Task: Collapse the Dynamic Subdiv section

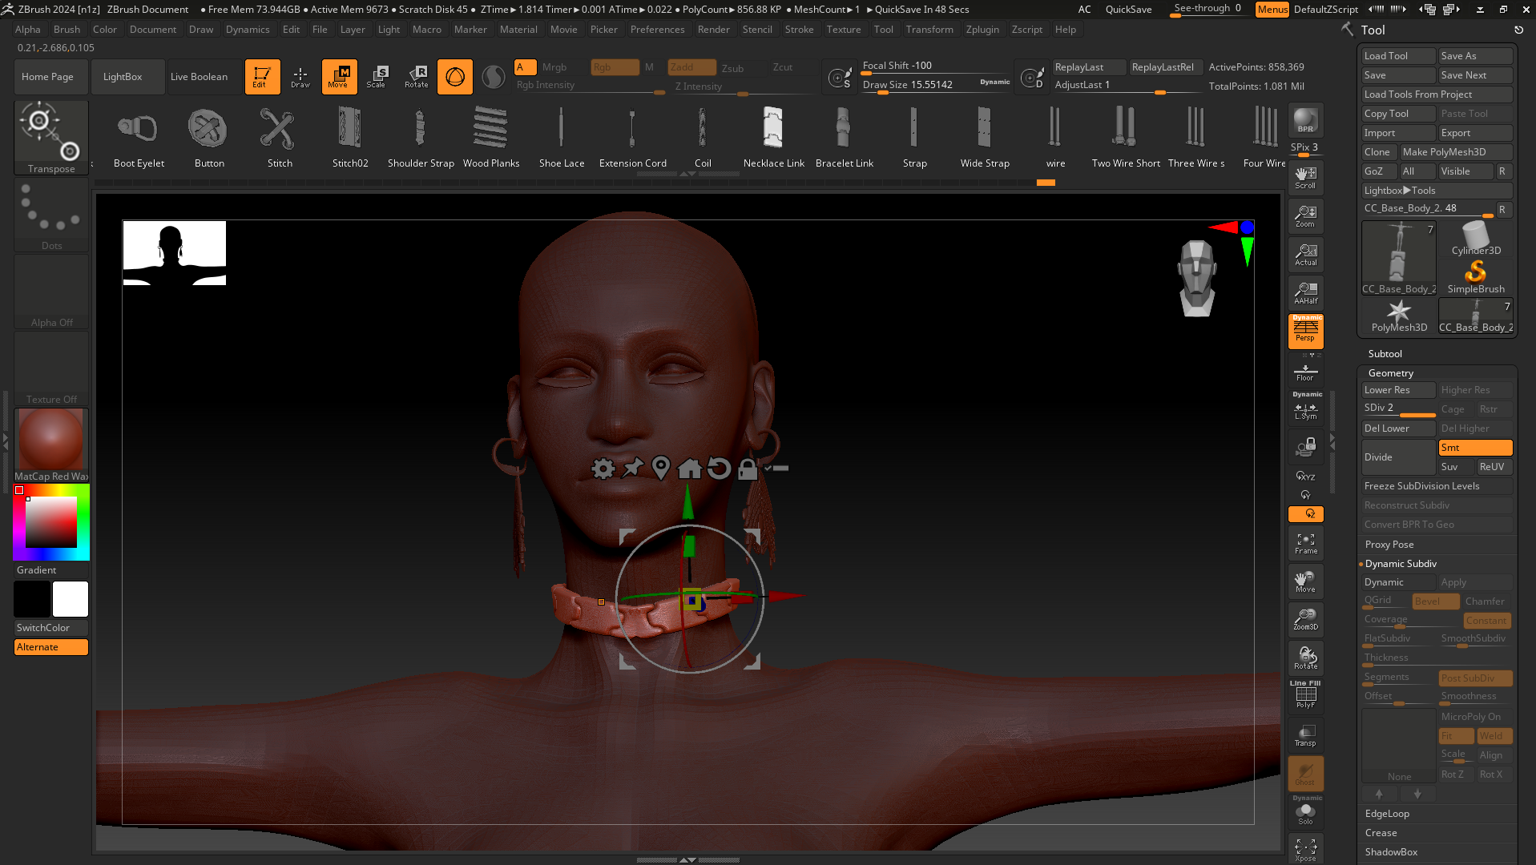Action: [1401, 564]
